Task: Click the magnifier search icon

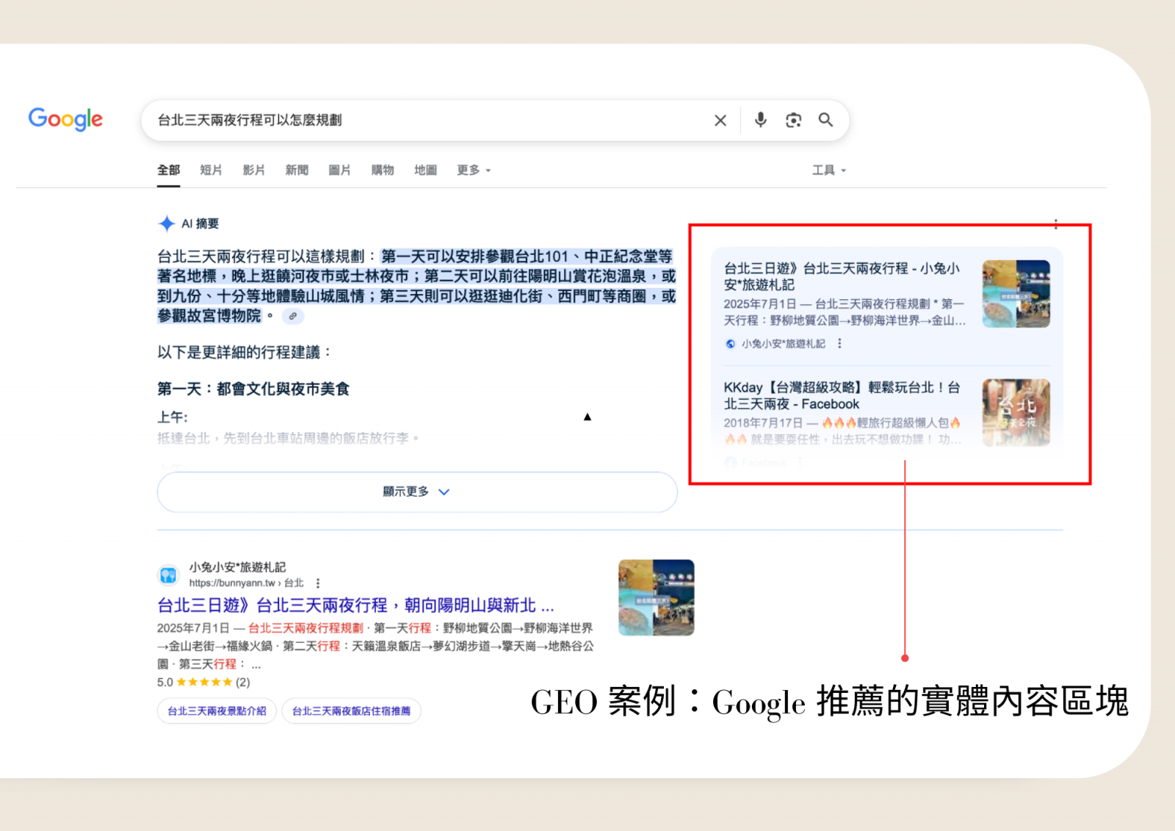Action: tap(825, 120)
